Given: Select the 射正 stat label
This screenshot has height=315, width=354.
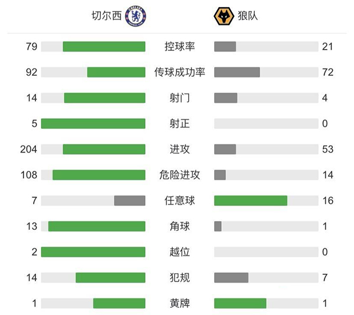Looking at the screenshot, I should coord(180,124).
